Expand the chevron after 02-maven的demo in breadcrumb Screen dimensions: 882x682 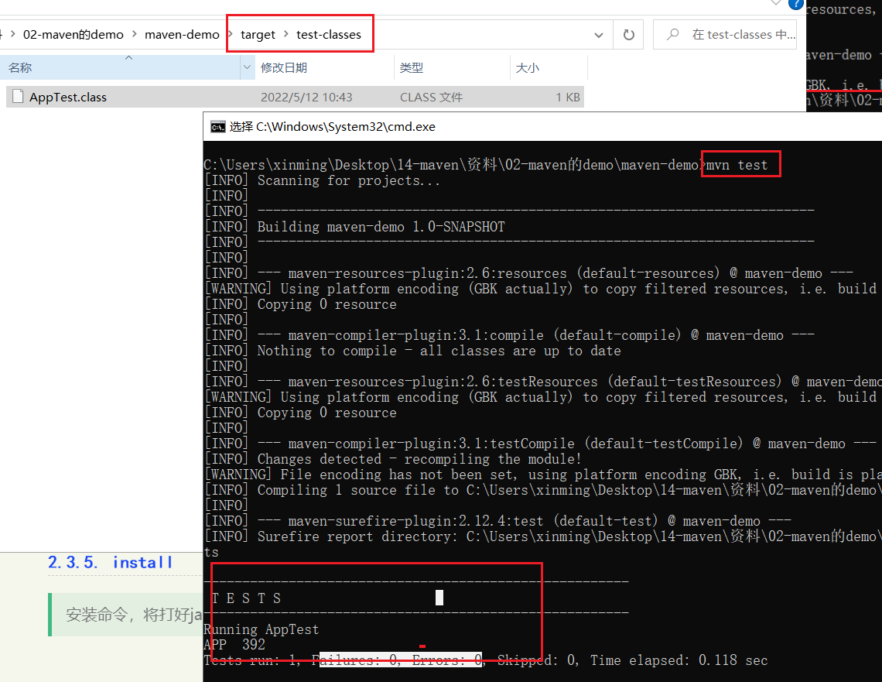(134, 35)
